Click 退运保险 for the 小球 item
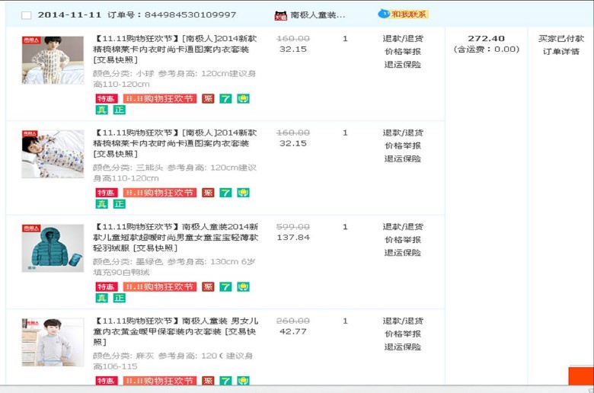The height and width of the screenshot is (393, 594). tap(403, 65)
